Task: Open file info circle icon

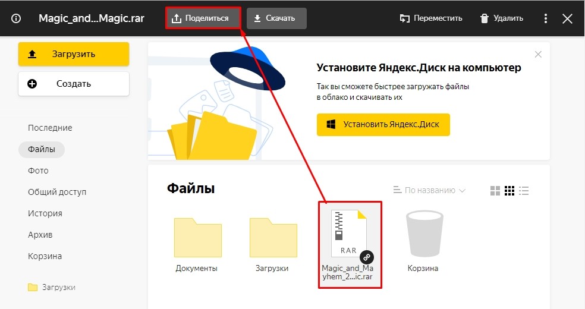Action: [16, 18]
